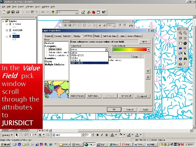The image size is (196, 147).
Task: Undo the last action
Action: pos(43,12)
